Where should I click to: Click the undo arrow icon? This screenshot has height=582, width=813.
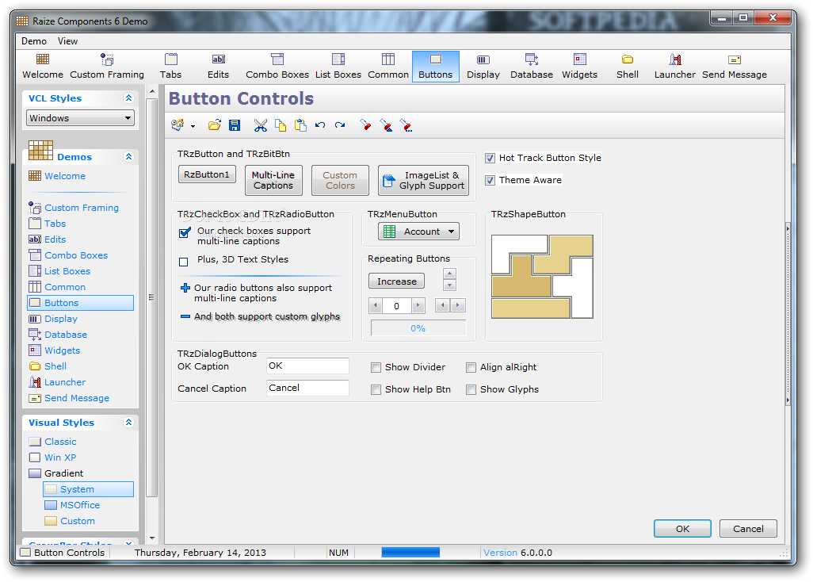(320, 125)
